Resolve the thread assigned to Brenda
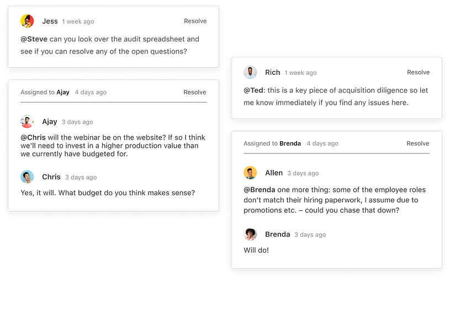Image resolution: width=450 pixels, height=331 pixels. [x=417, y=143]
